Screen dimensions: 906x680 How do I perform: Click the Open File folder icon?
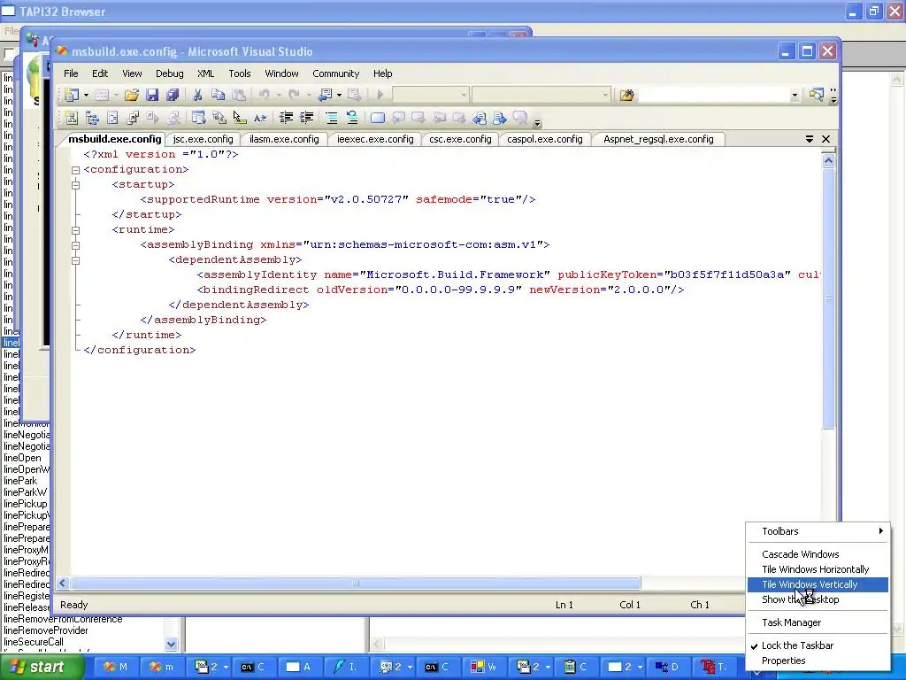click(132, 95)
